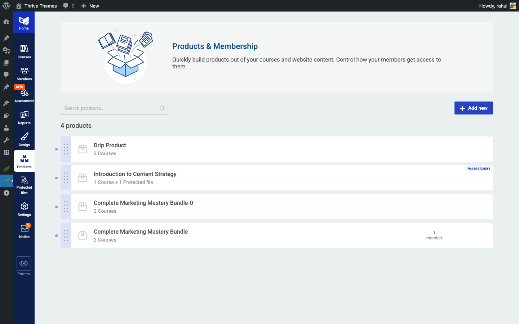The image size is (519, 324).
Task: Select the Home tab in the sidebar
Action: tap(24, 22)
